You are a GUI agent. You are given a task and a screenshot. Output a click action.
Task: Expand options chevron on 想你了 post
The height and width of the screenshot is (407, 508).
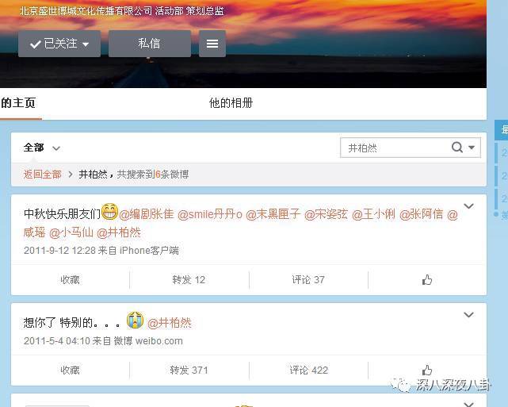468,315
